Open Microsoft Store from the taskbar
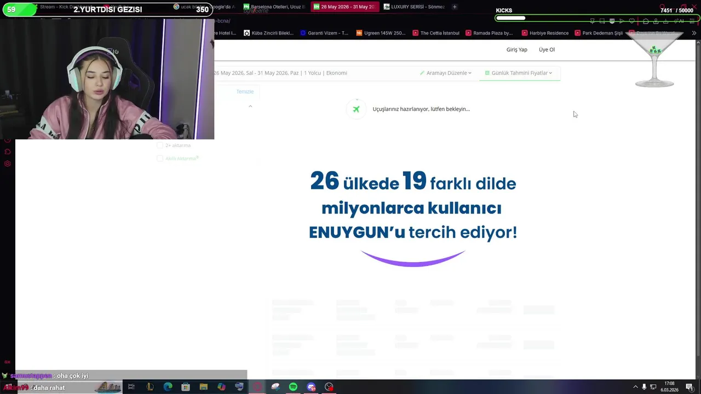 point(186,387)
